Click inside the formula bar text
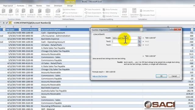The width and height of the screenshot is (195, 110). tap(32, 23)
